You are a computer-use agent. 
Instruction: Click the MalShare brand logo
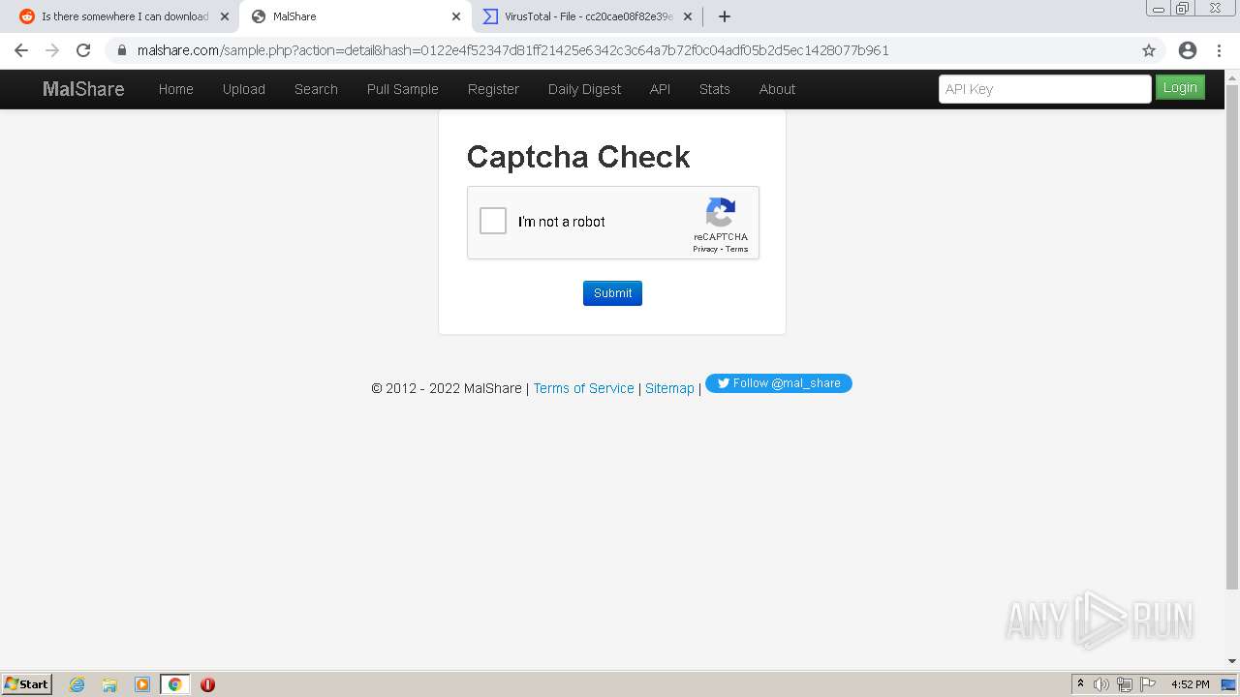(83, 89)
